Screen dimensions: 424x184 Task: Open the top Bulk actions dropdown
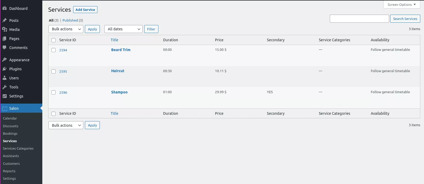(66, 29)
